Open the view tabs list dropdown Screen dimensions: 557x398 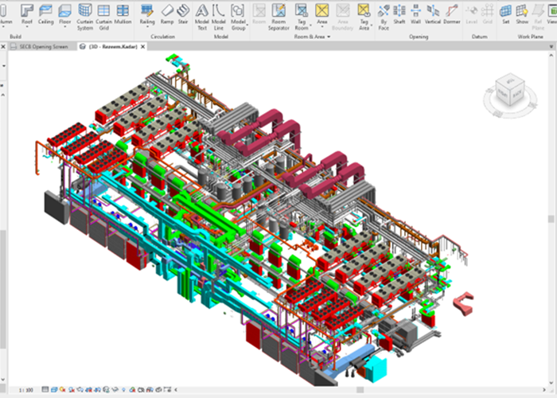coord(551,46)
